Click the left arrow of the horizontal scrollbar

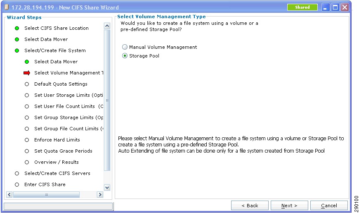coord(9,195)
